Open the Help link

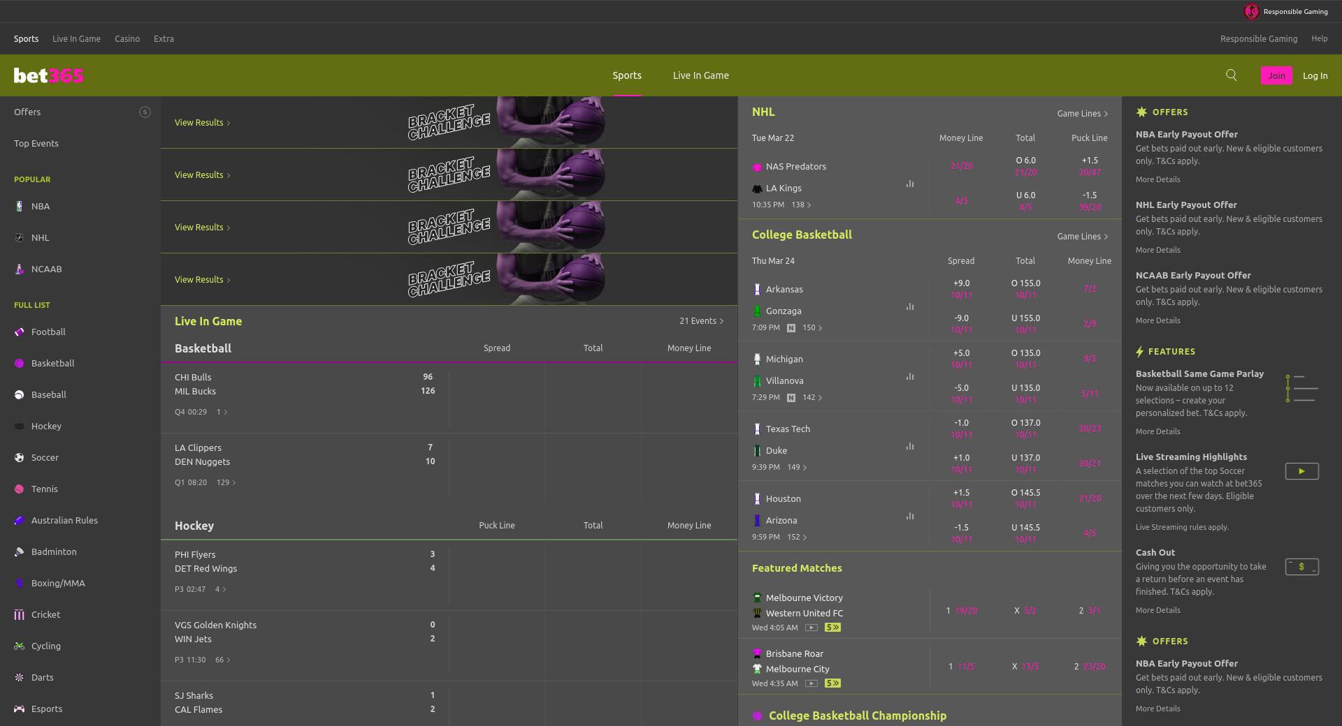coord(1319,39)
